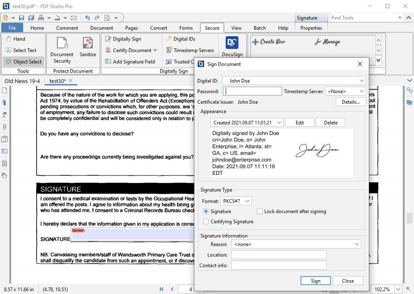Click the Print icon in the toolbar
The height and width of the screenshot is (294, 414).
pos(41,17)
